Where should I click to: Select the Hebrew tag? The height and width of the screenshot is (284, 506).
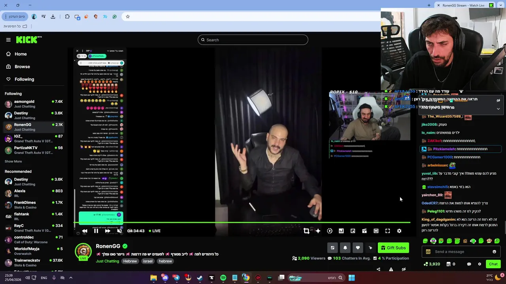coord(130,261)
